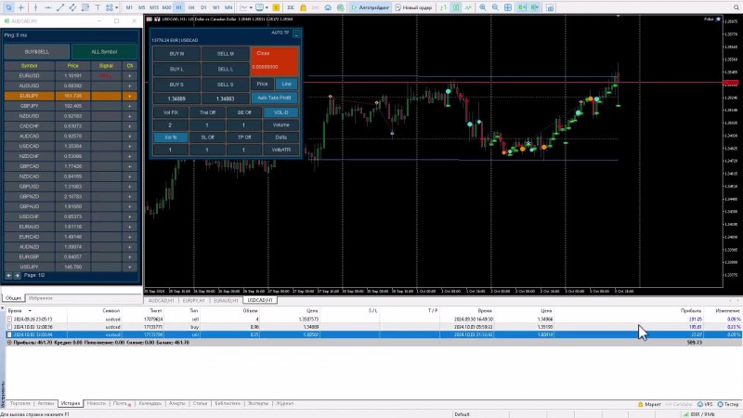The height and width of the screenshot is (418, 743).
Task: Switch to the Журнал tab
Action: click(285, 403)
